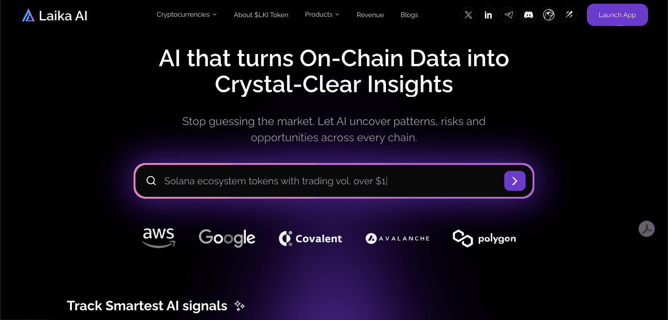Submit the search with purple arrow button

[x=514, y=181]
